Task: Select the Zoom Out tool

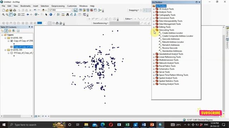Action: click(7, 15)
